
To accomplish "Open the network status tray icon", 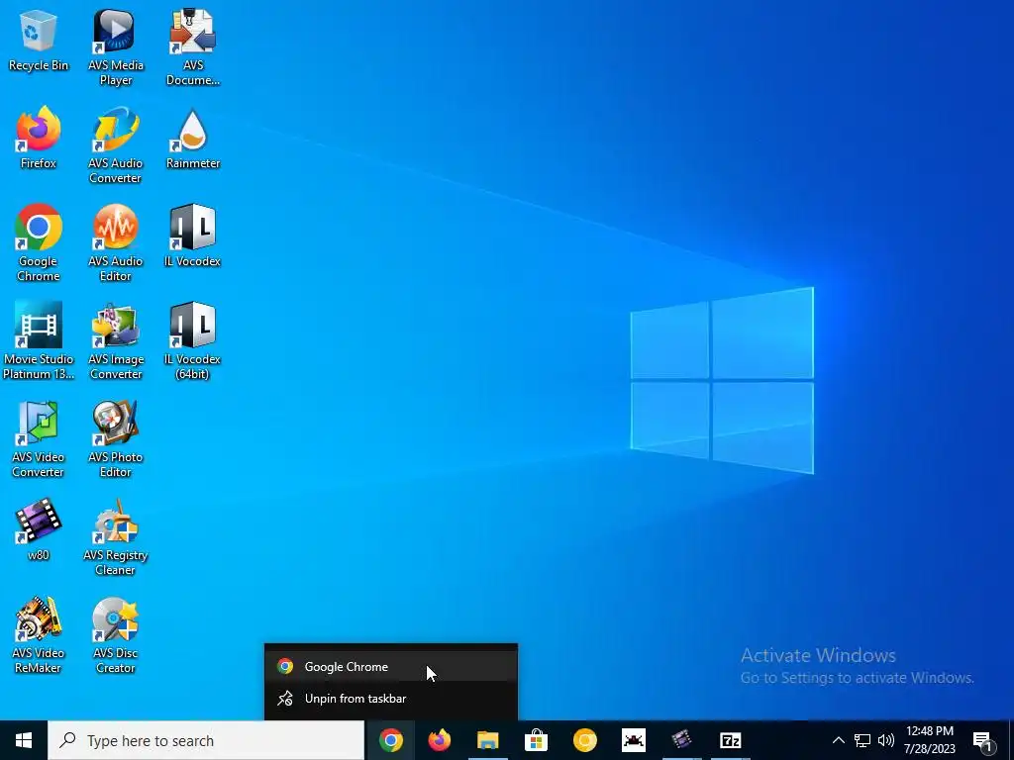I will point(862,740).
